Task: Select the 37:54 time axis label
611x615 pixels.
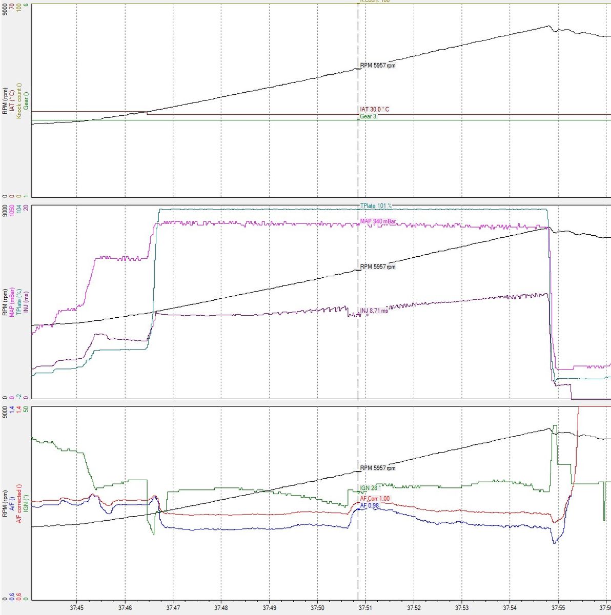Action: click(x=510, y=608)
